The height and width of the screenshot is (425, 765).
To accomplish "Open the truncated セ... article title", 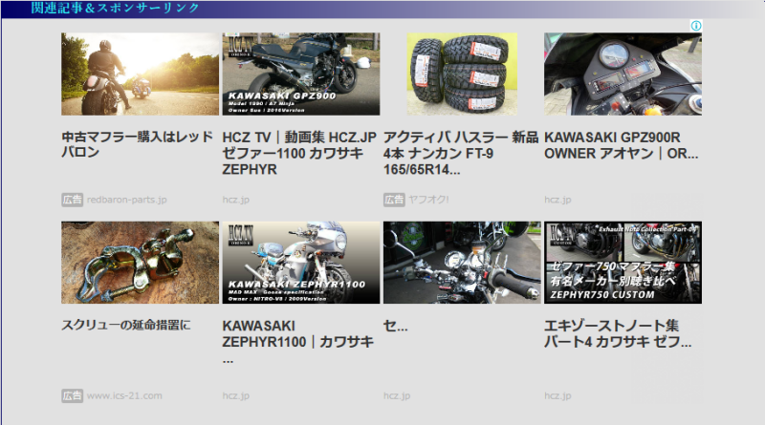I will 395,325.
